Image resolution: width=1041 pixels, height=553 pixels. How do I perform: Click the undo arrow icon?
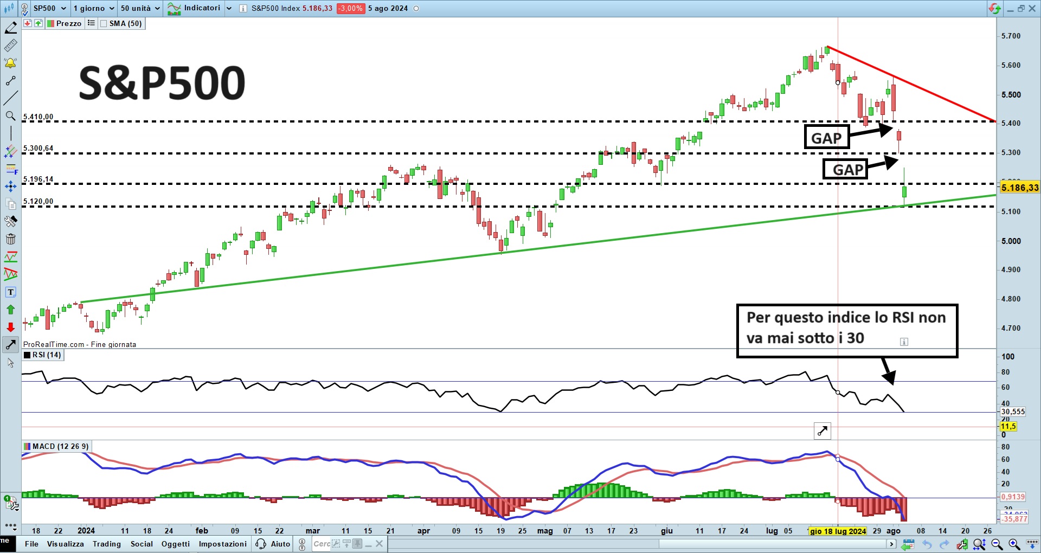[x=927, y=544]
